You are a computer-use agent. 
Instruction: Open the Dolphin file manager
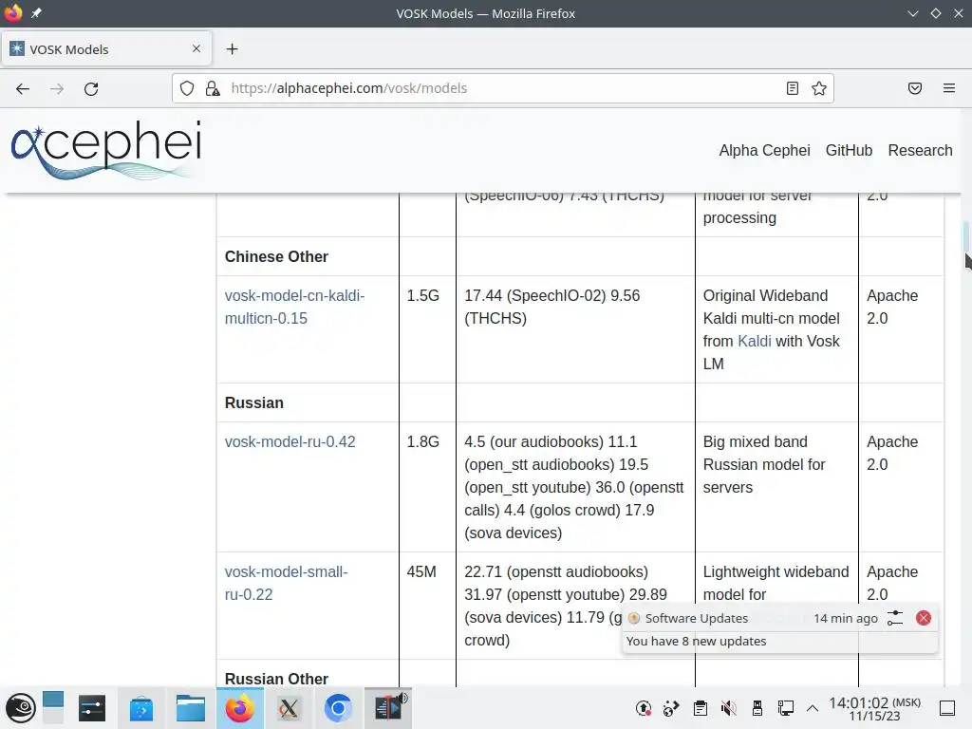point(190,708)
